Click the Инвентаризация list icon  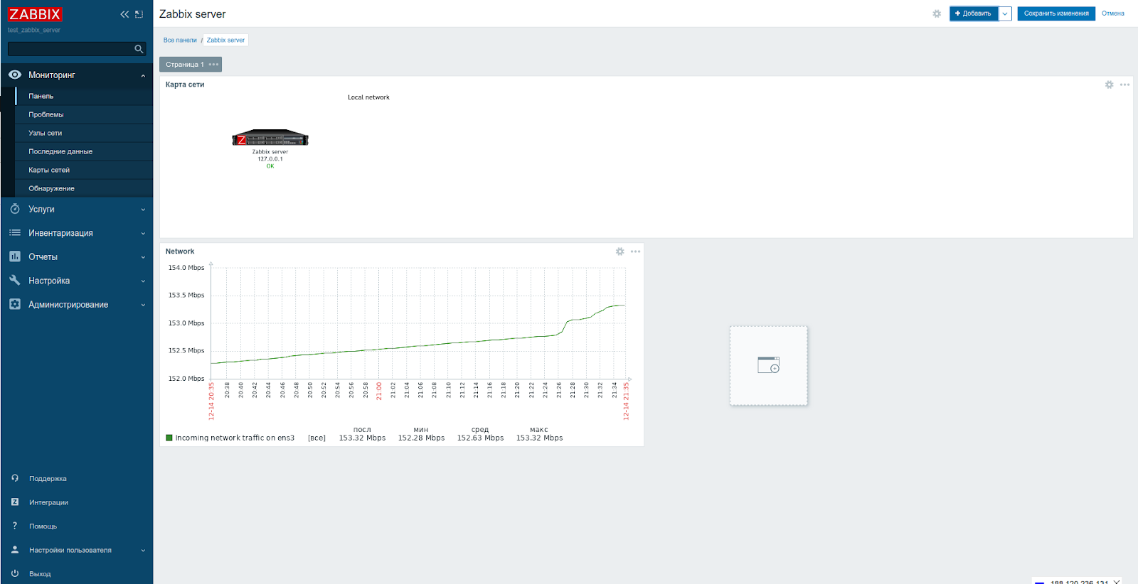click(x=15, y=233)
